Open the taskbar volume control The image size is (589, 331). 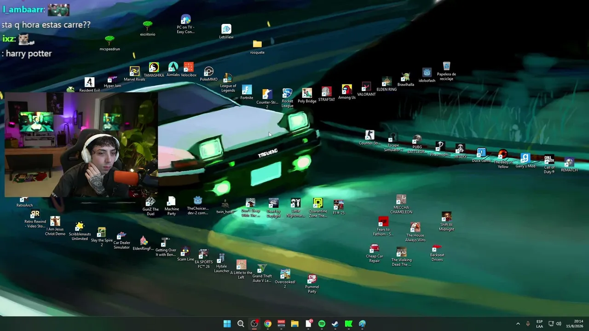pyautogui.click(x=559, y=324)
